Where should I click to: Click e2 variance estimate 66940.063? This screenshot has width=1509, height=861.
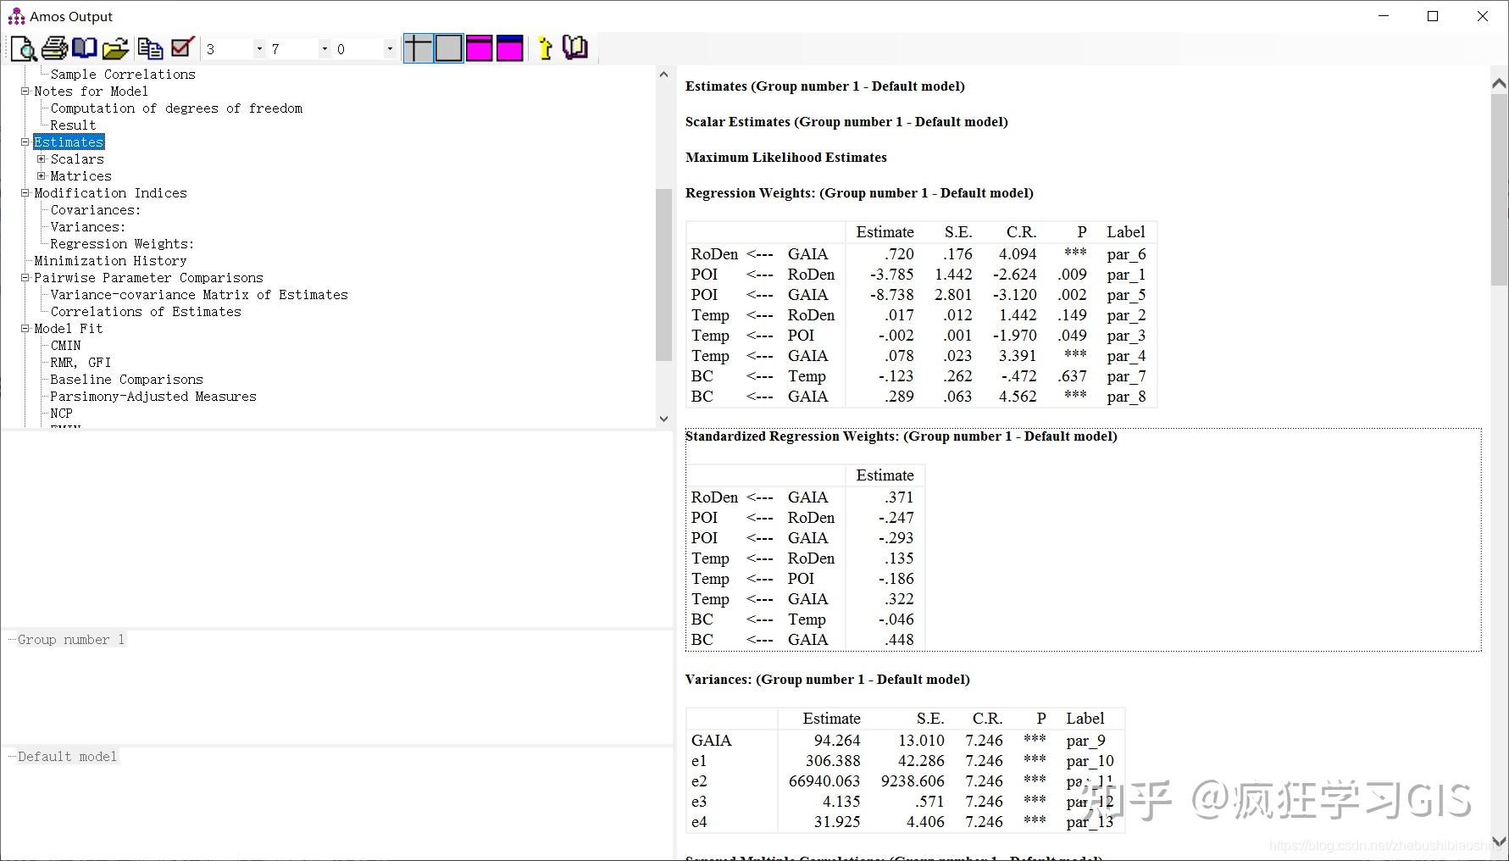824,781
